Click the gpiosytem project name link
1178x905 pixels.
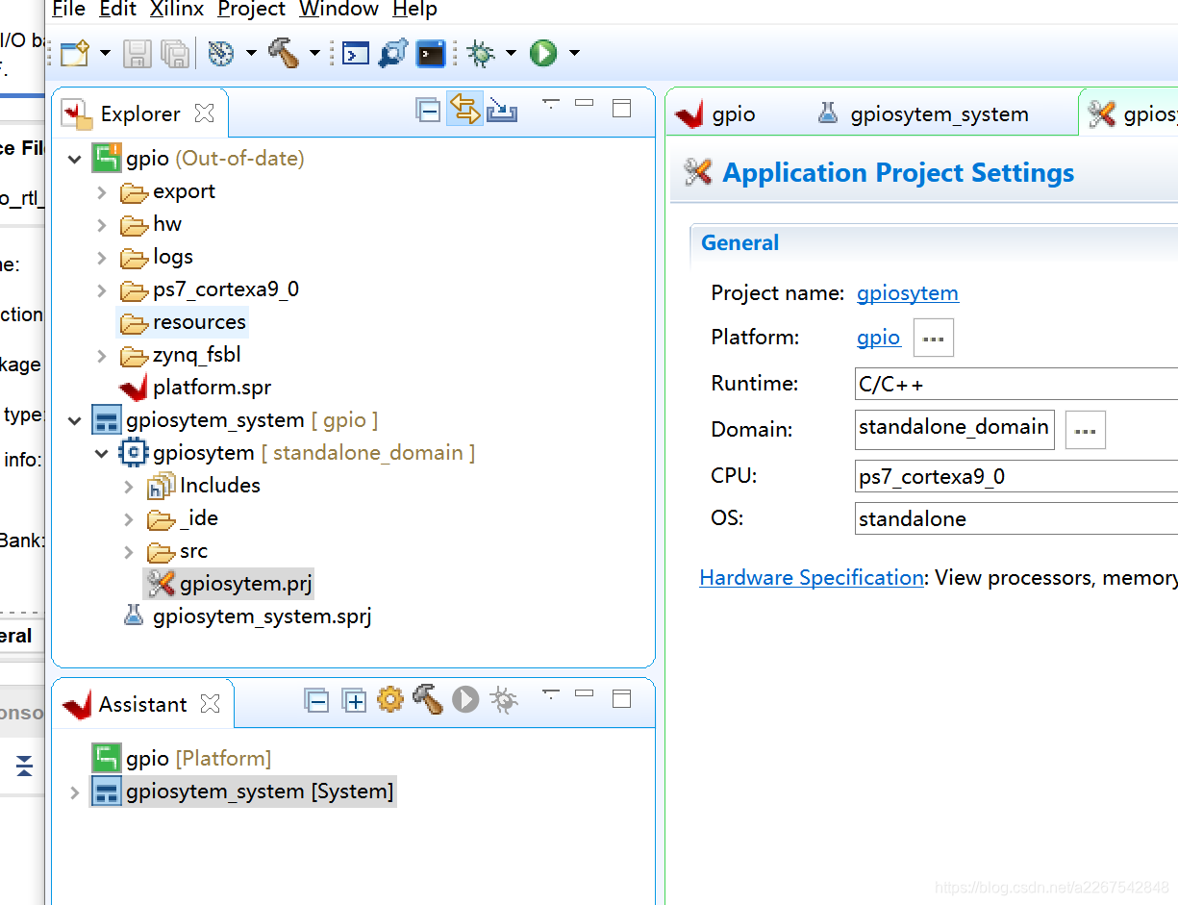point(908,293)
